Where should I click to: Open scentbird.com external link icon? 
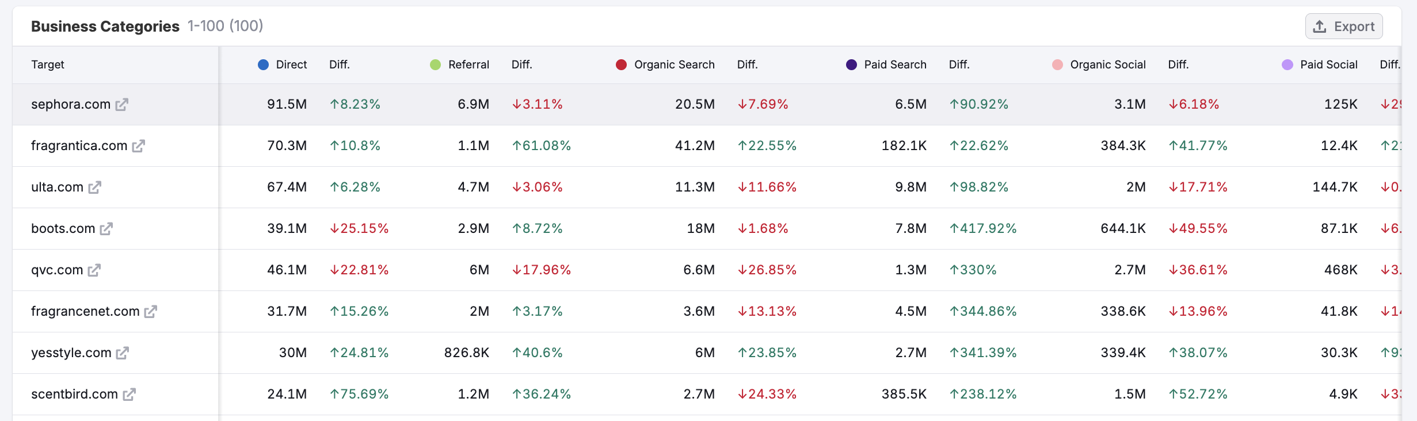coord(129,395)
